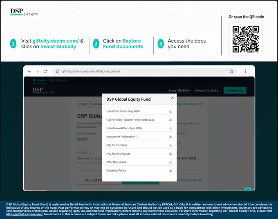Switch to the Investor tab
Screen dimensions: 278x219
[x=40, y=80]
